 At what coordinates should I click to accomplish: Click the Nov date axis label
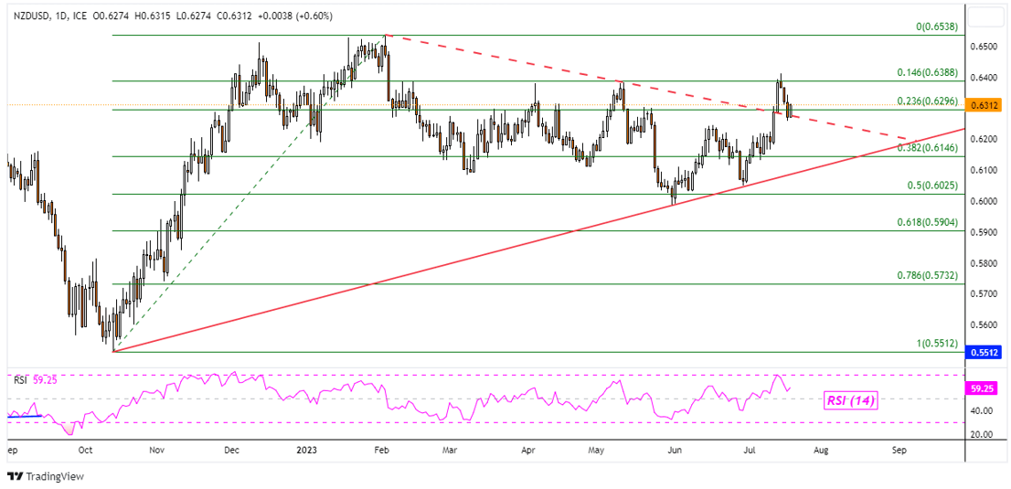156,451
